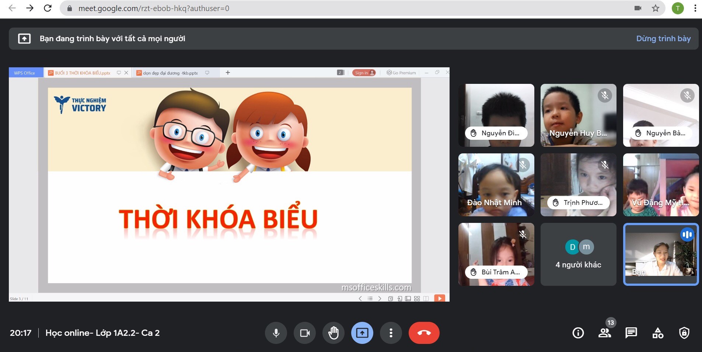Switch to BUỔI 3 THỜI KHÓA BIỂU.pptx tab
Screen dimensions: 702x352
[83, 73]
